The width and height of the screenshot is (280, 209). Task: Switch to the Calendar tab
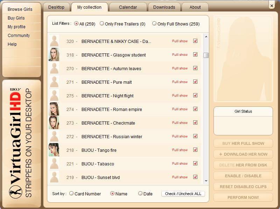(x=128, y=7)
